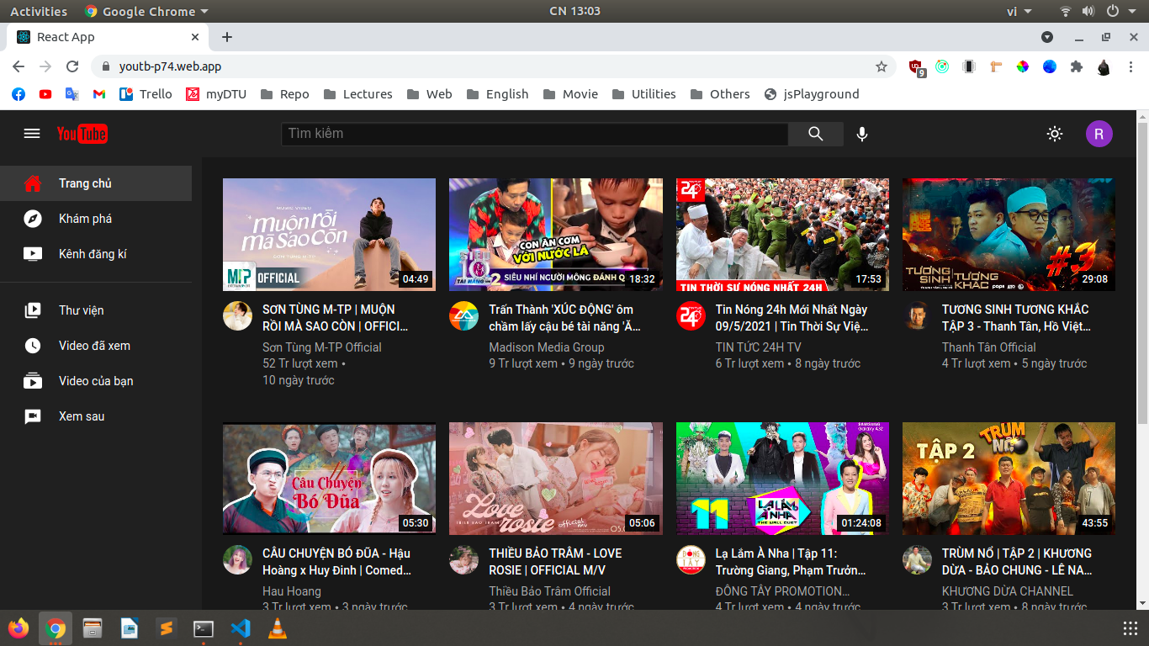Open SƠN TÙNG M-TP video title link

(x=336, y=318)
